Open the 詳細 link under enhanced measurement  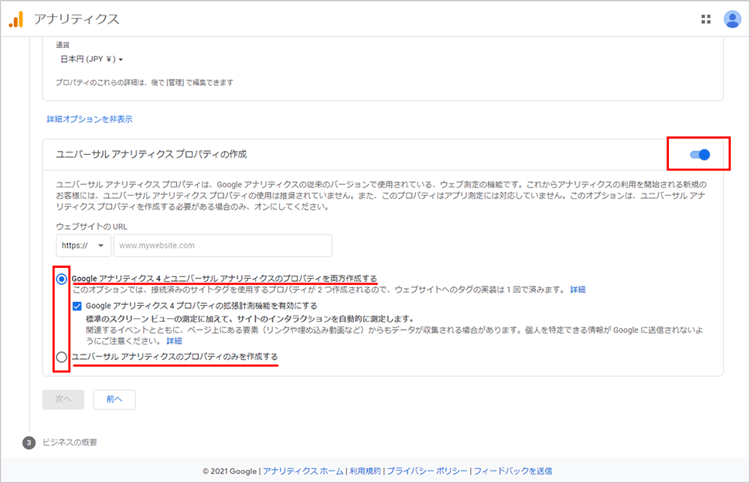tap(174, 341)
